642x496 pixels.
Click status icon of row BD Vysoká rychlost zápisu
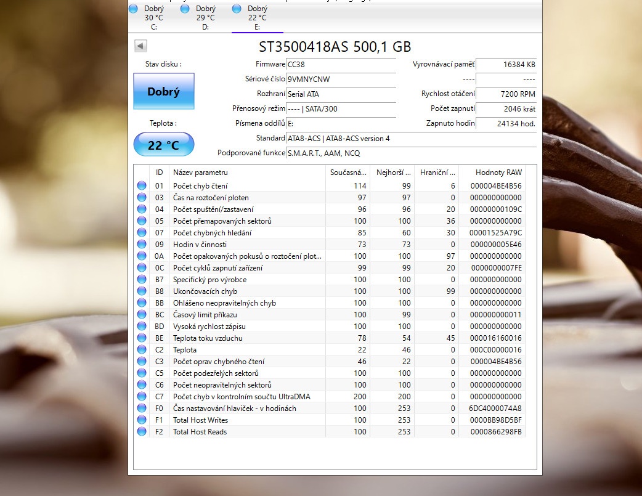(x=142, y=326)
